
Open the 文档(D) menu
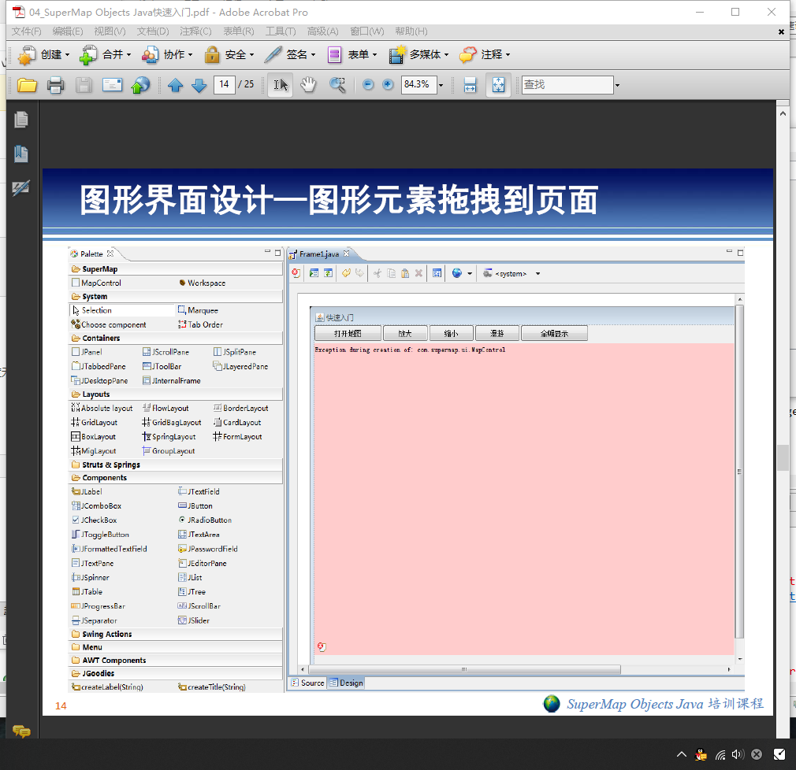coord(153,31)
